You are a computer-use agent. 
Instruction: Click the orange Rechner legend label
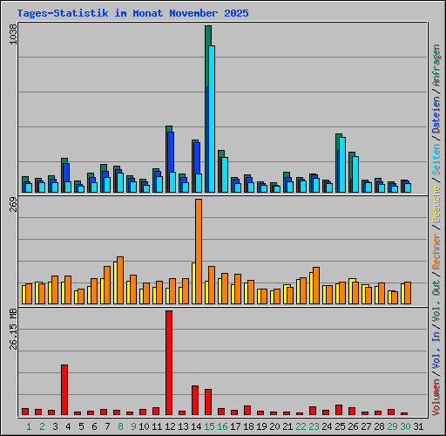436,251
